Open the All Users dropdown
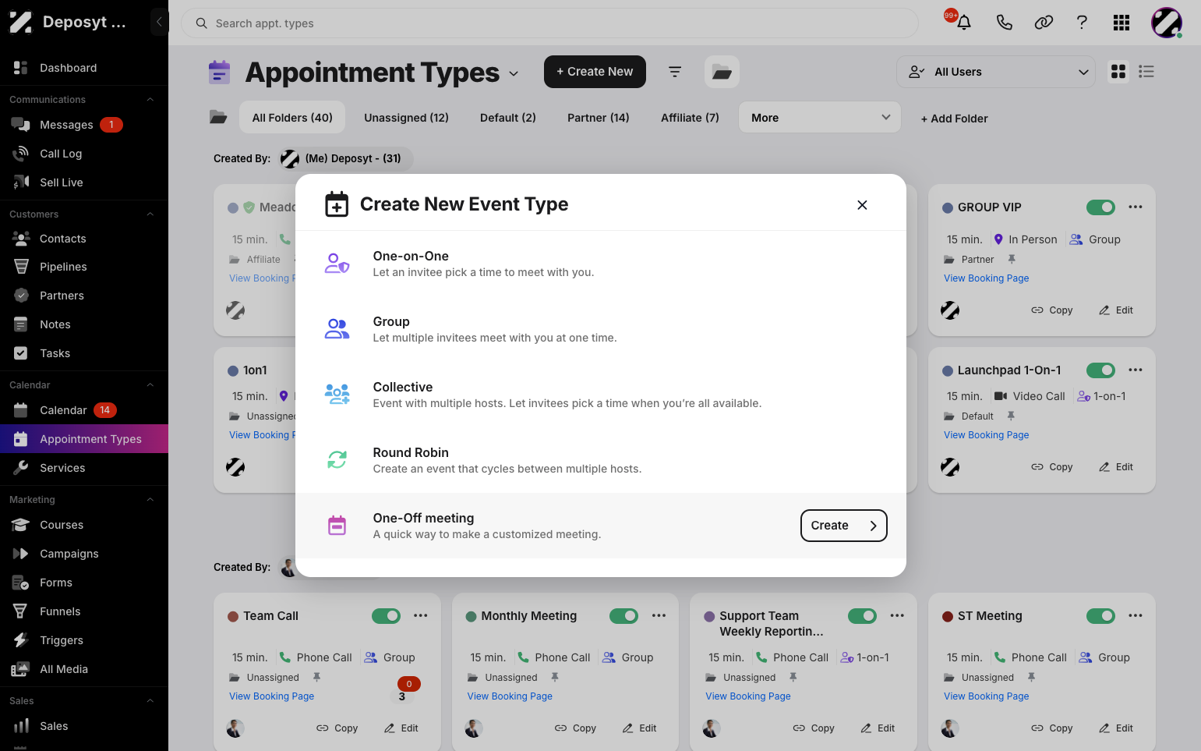The image size is (1201, 751). tap(996, 72)
